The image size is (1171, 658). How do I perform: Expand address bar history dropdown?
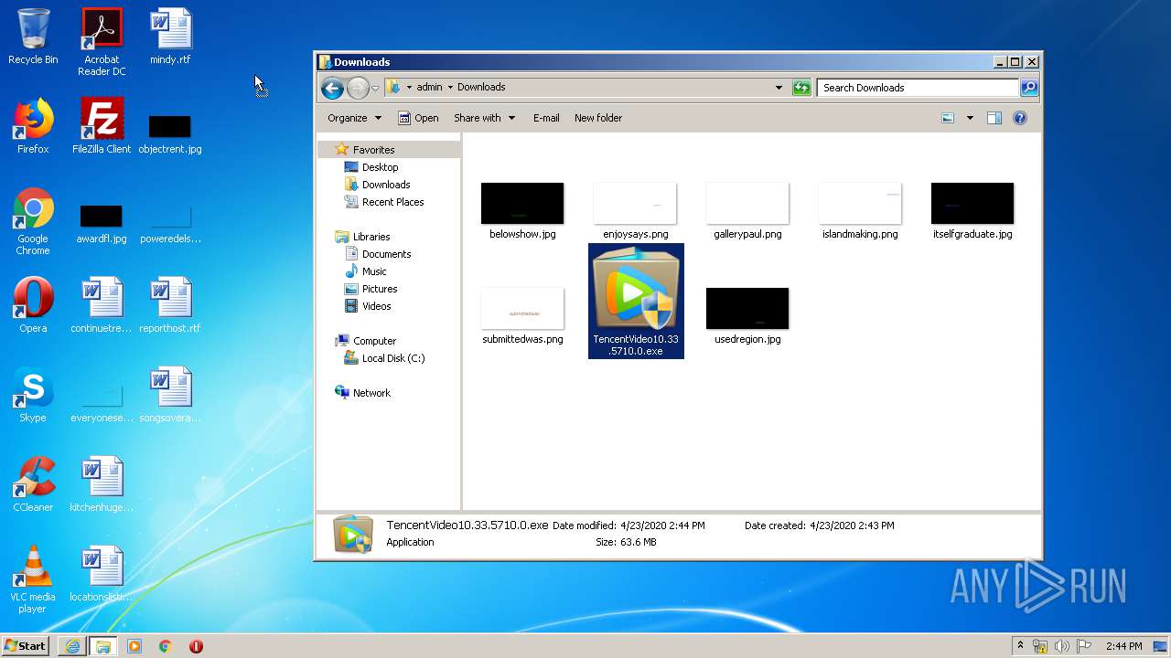pyautogui.click(x=779, y=88)
